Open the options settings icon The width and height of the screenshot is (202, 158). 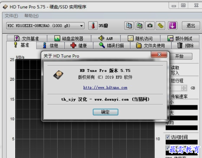click(161, 26)
